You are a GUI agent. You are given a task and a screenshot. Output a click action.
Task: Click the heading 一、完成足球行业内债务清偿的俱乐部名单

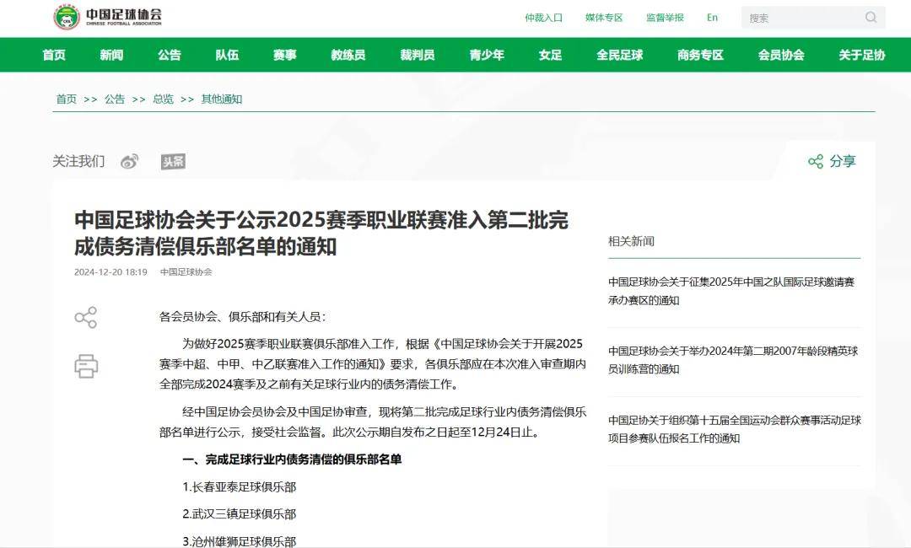(292, 459)
